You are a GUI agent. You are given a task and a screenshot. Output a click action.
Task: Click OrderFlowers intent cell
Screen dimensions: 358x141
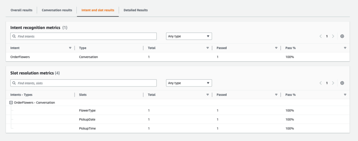[x=20, y=57]
